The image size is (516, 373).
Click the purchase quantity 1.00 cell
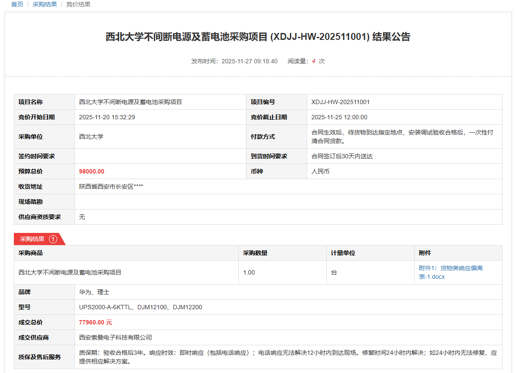(249, 272)
